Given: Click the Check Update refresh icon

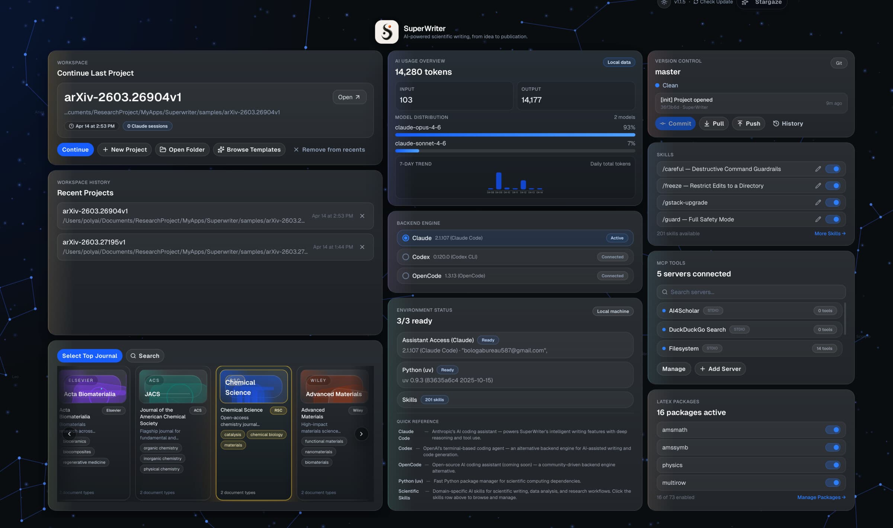Looking at the screenshot, I should point(695,2).
